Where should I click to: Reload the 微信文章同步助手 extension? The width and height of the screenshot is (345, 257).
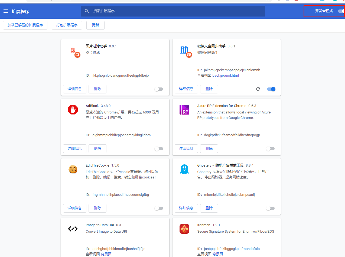pos(258,89)
